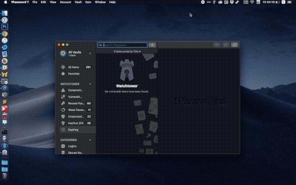Click the search magnifier icon
The width and height of the screenshot is (296, 185).
tap(100, 45)
